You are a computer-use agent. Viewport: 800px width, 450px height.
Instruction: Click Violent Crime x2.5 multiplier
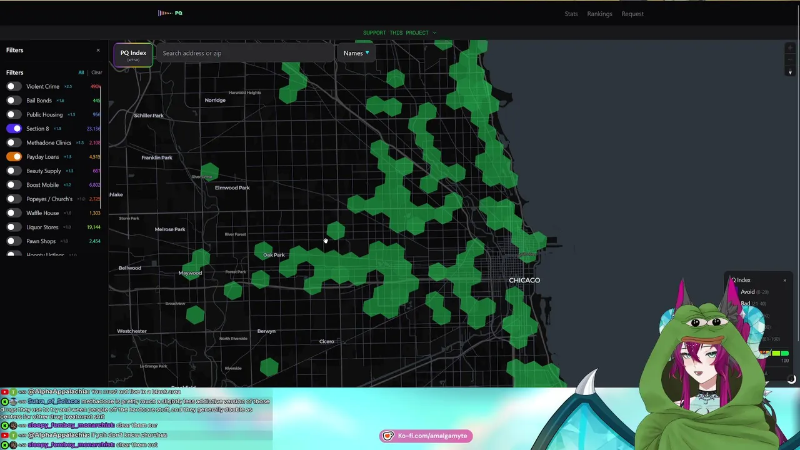68,86
